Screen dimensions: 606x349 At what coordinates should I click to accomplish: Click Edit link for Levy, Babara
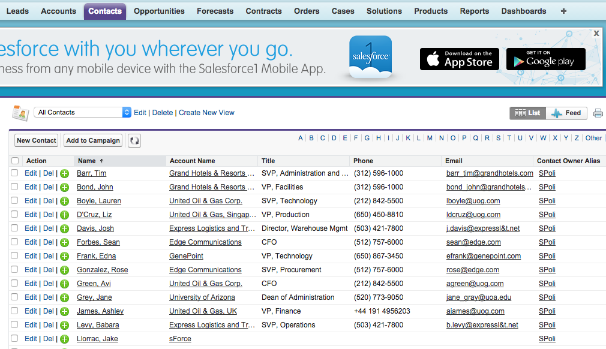(x=31, y=325)
